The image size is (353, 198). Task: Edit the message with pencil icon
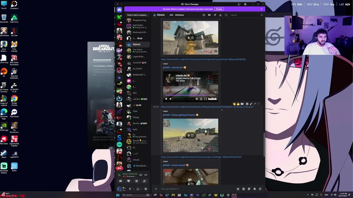[x=251, y=104]
